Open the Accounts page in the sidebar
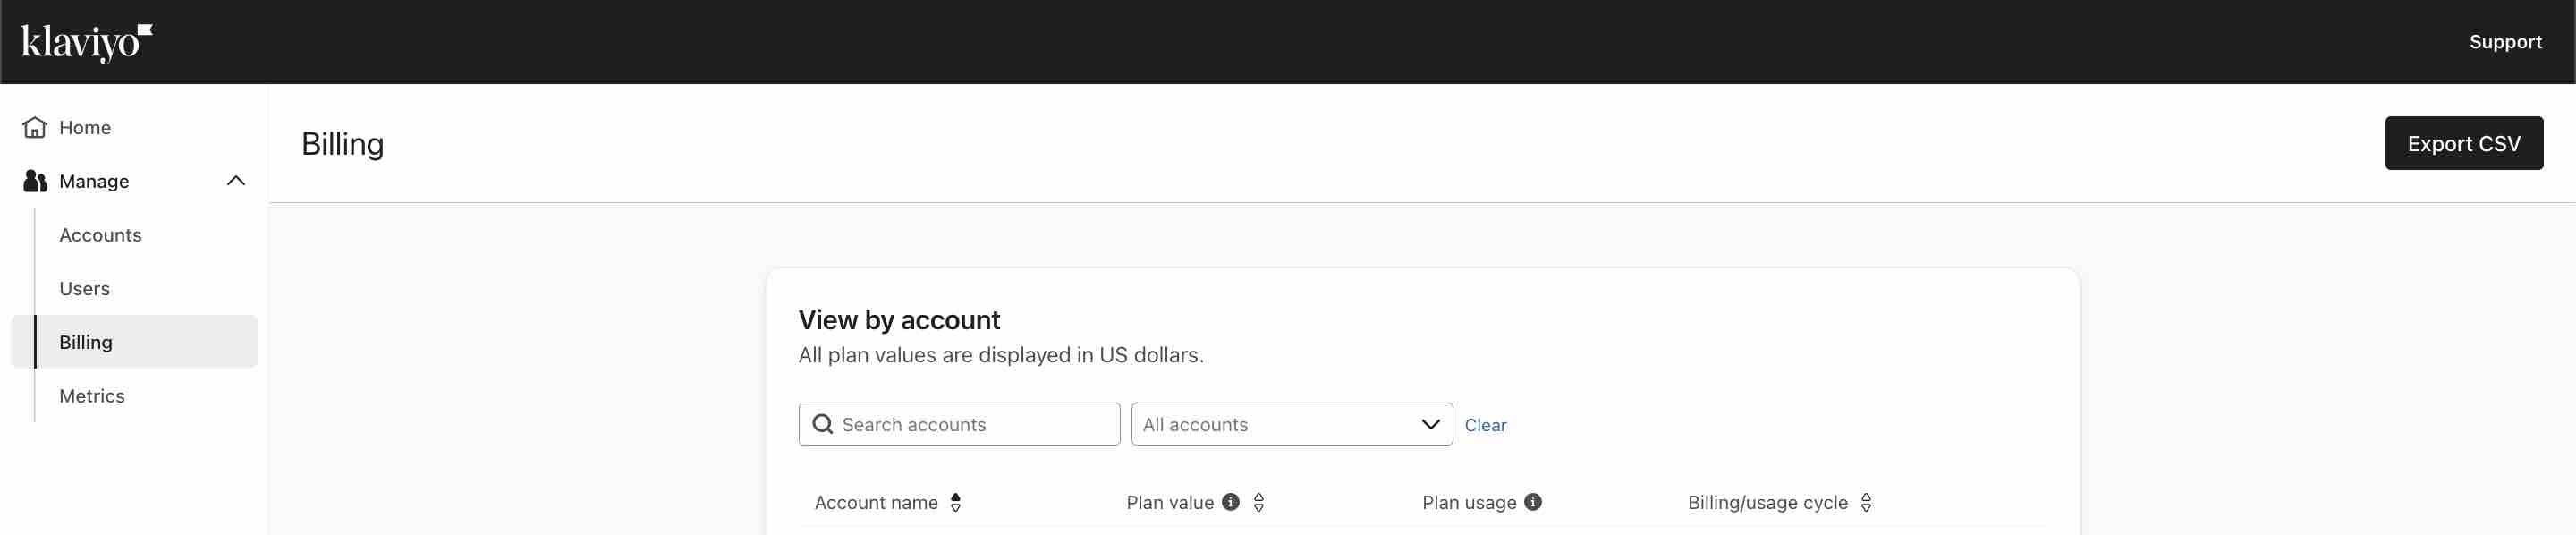Viewport: 2576px width, 535px height. [x=100, y=235]
